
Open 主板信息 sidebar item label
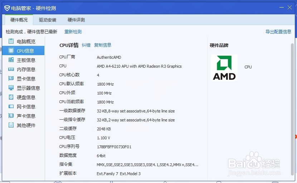point(26,60)
